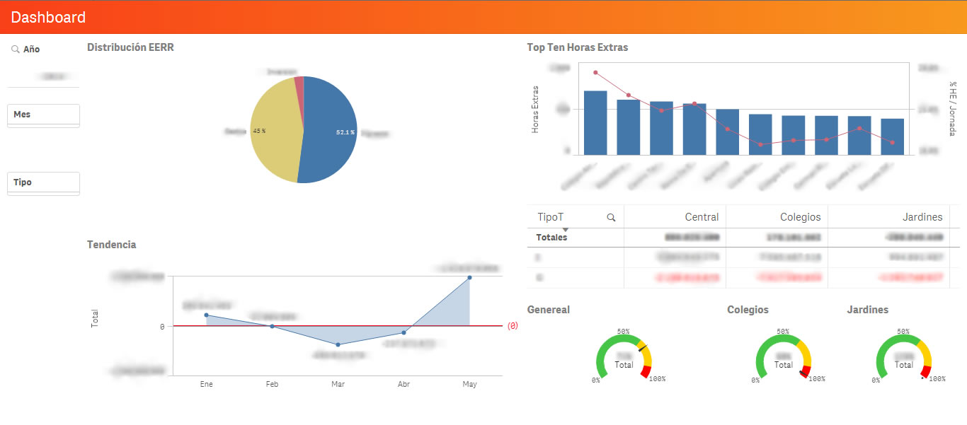
Task: Click the Total axis label on Tendencia
Action: [x=95, y=318]
